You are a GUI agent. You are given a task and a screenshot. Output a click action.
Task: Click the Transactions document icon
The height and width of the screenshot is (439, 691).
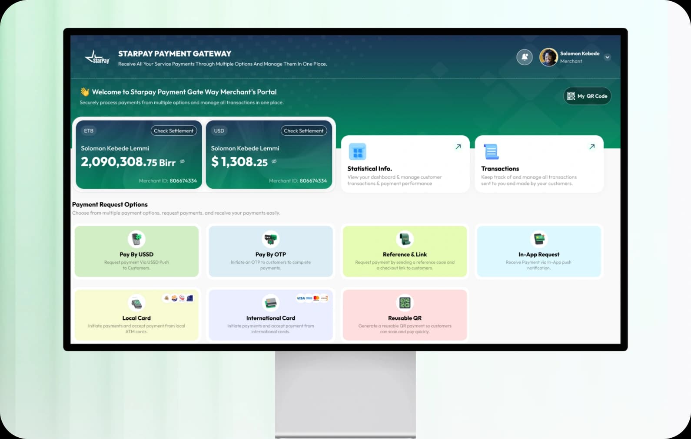(x=491, y=152)
